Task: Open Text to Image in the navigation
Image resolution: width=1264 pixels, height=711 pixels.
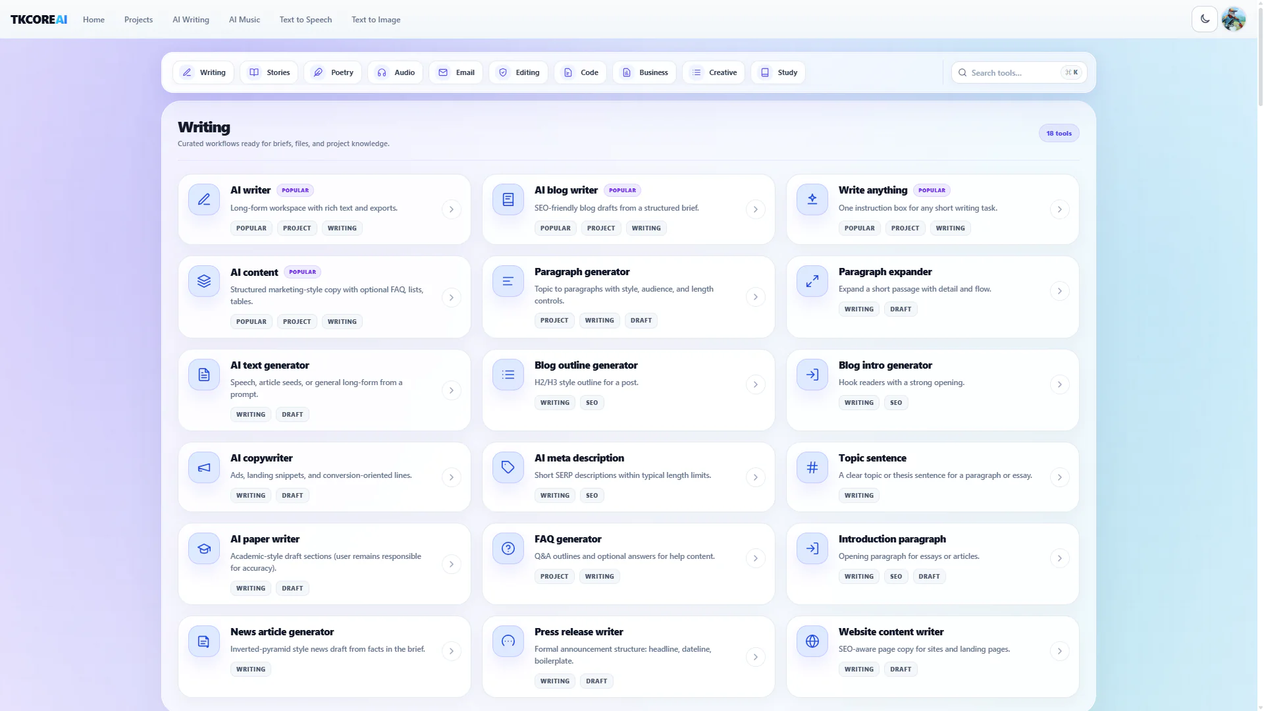Action: tap(376, 20)
